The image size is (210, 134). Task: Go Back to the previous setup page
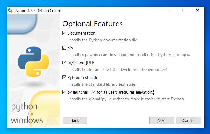pyautogui.click(x=75, y=120)
